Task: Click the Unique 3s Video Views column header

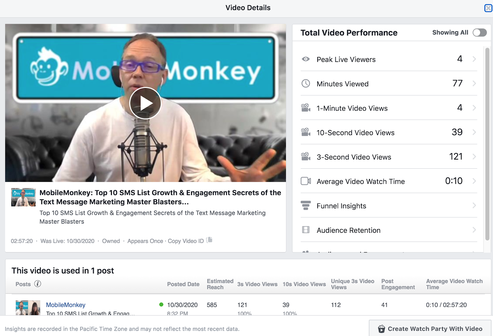Action: (352, 284)
